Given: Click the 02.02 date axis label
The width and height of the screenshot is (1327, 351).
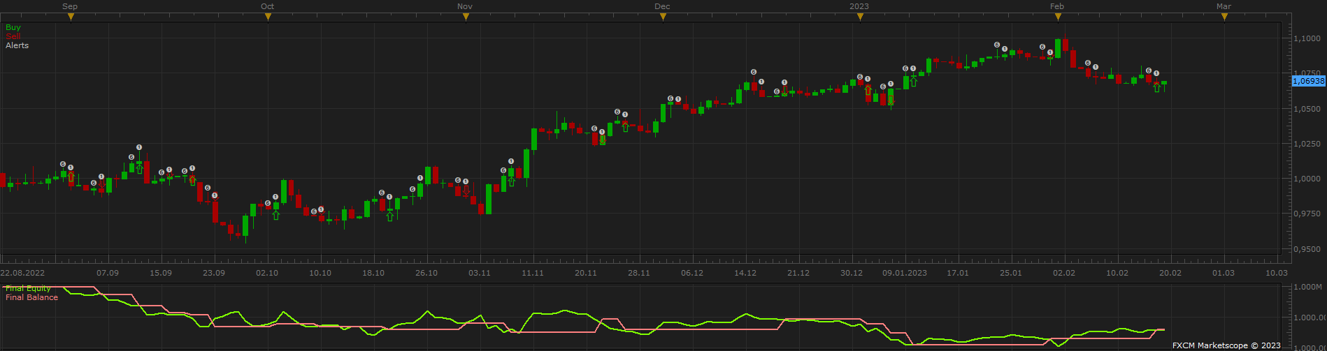Looking at the screenshot, I should tap(1064, 273).
